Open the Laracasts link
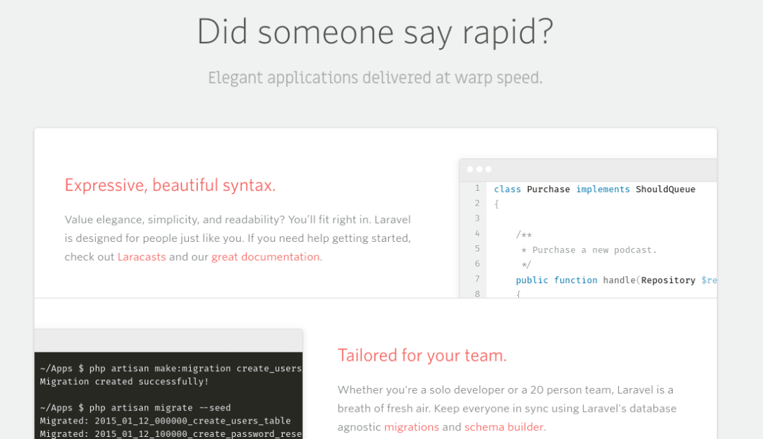763x439 pixels. [141, 257]
